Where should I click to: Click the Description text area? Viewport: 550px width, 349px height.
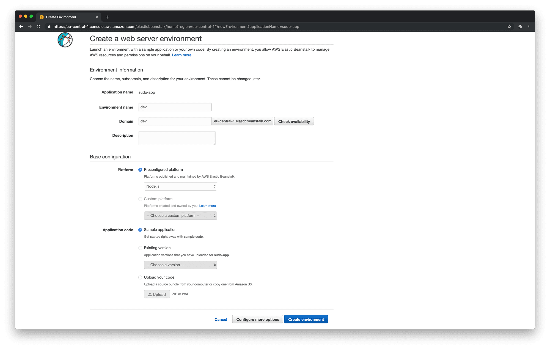point(177,138)
